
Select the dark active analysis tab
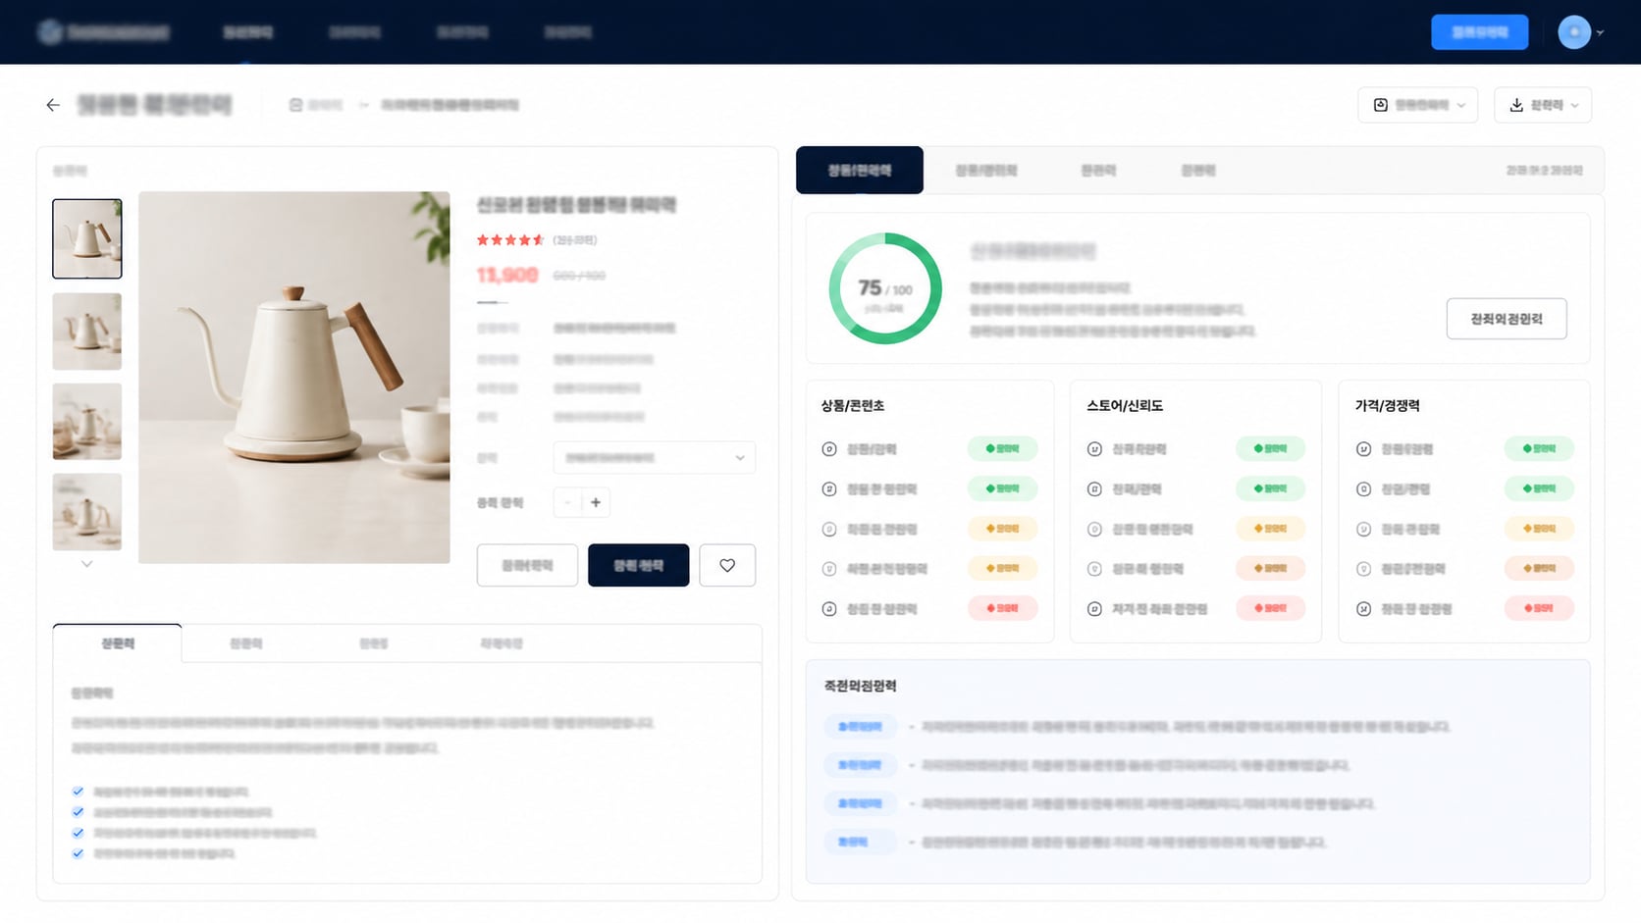point(860,171)
